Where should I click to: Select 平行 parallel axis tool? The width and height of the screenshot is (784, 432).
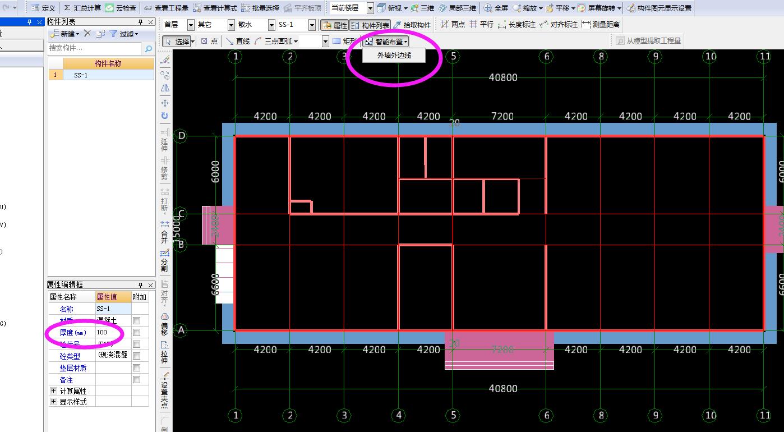coord(481,25)
